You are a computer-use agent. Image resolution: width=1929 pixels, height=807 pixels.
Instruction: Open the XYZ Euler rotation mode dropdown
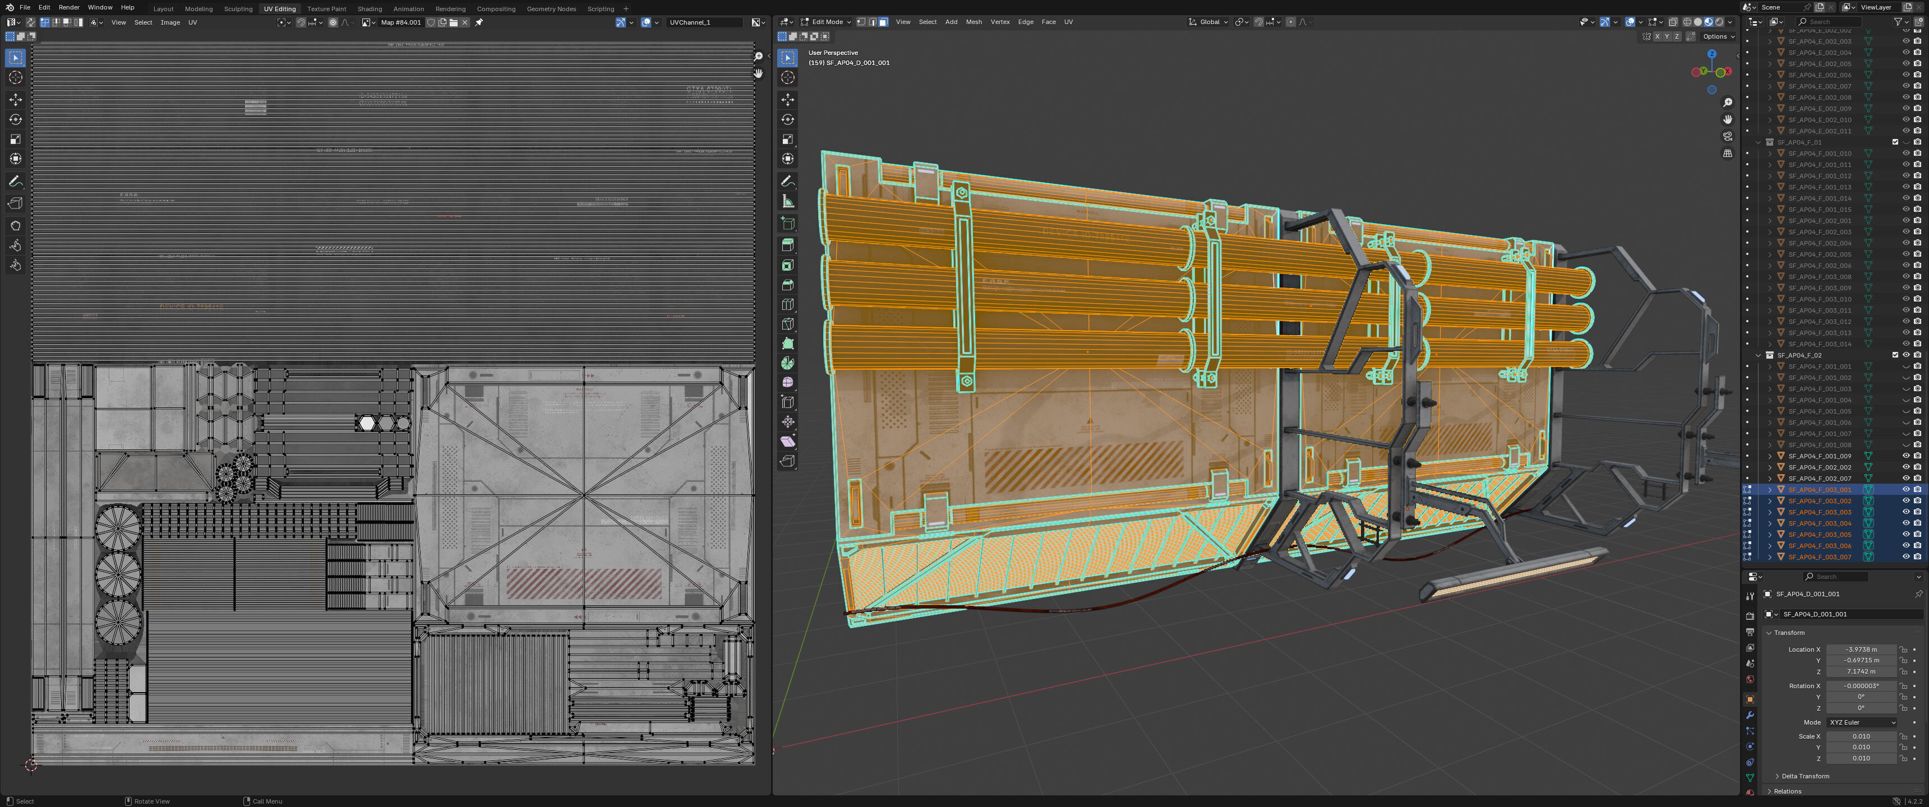click(x=1862, y=722)
